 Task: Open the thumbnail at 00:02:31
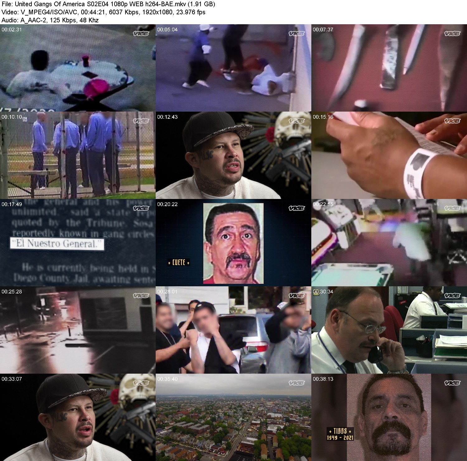click(x=78, y=68)
